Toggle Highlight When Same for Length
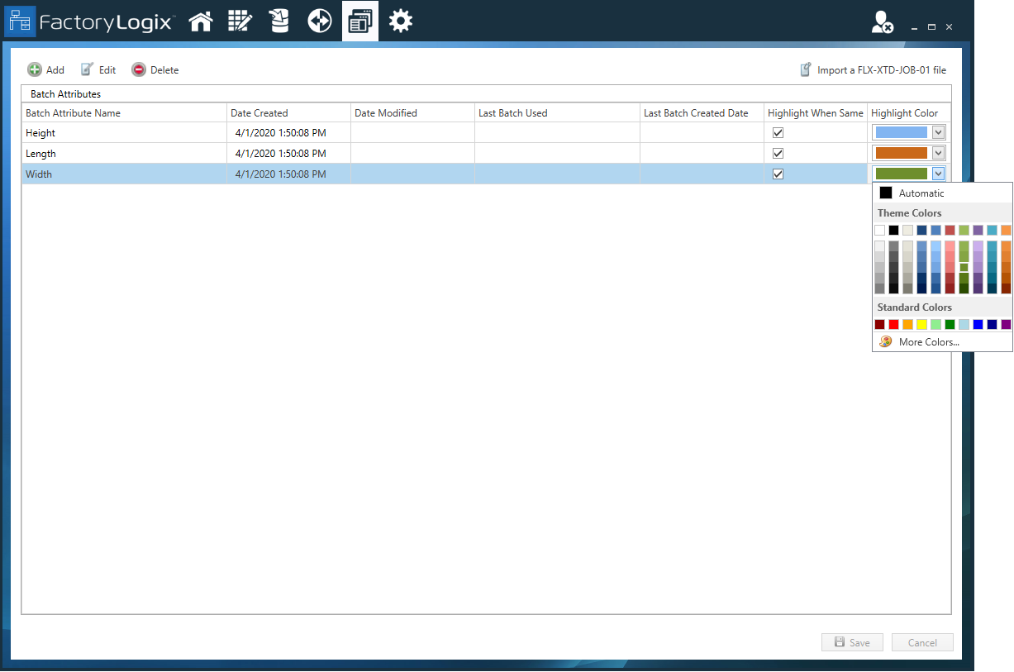The height and width of the screenshot is (672, 1014). click(x=778, y=153)
